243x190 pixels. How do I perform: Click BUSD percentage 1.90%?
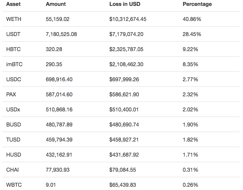(x=190, y=125)
